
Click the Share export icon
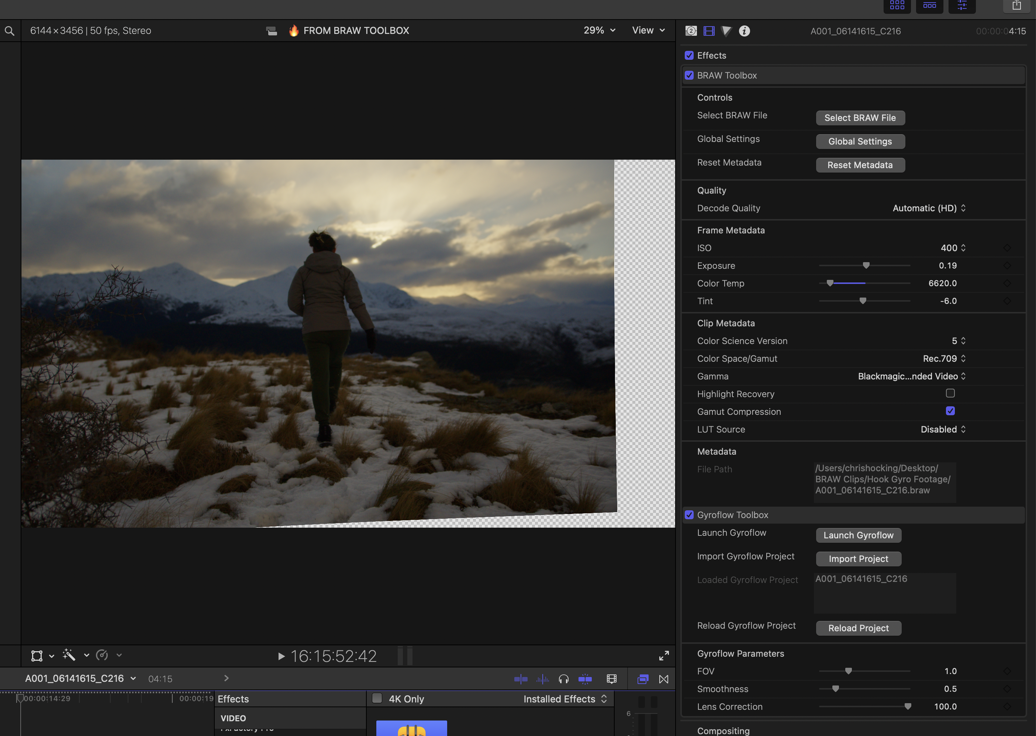pyautogui.click(x=1016, y=6)
